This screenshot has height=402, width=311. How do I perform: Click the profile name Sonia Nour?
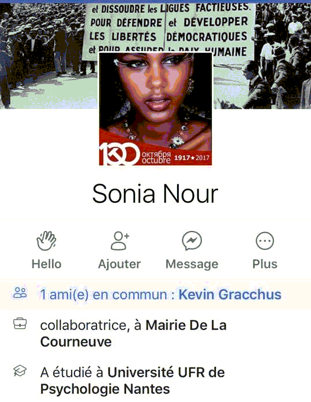coord(155,194)
